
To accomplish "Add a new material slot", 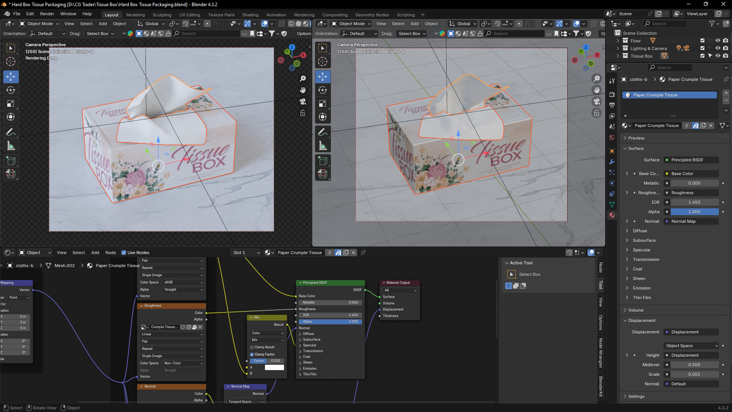I will click(x=726, y=93).
